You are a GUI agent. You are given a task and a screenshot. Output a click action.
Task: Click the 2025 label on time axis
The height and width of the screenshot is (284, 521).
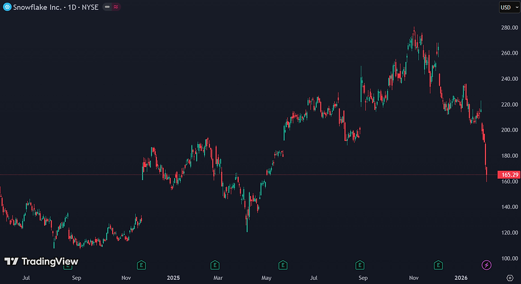[x=173, y=278]
